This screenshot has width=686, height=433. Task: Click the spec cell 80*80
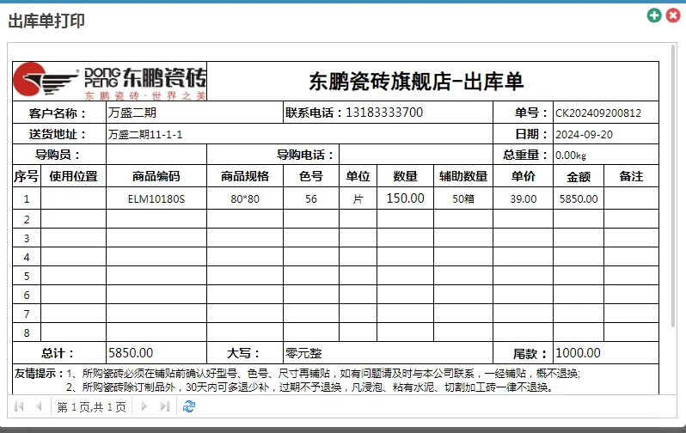(x=245, y=199)
